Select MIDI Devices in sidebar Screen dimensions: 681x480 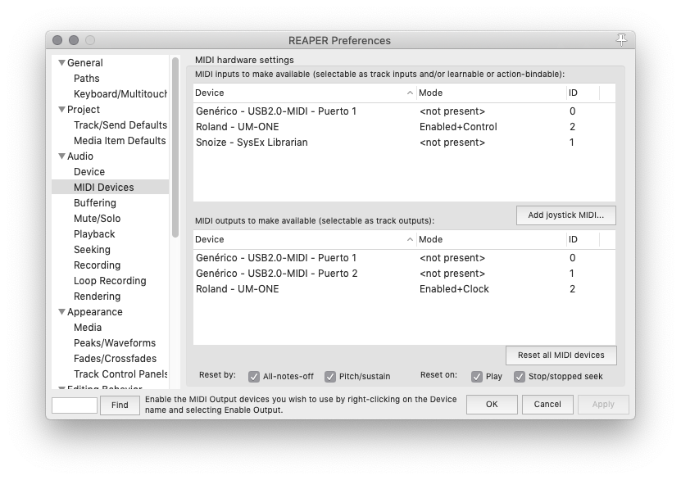110,187
